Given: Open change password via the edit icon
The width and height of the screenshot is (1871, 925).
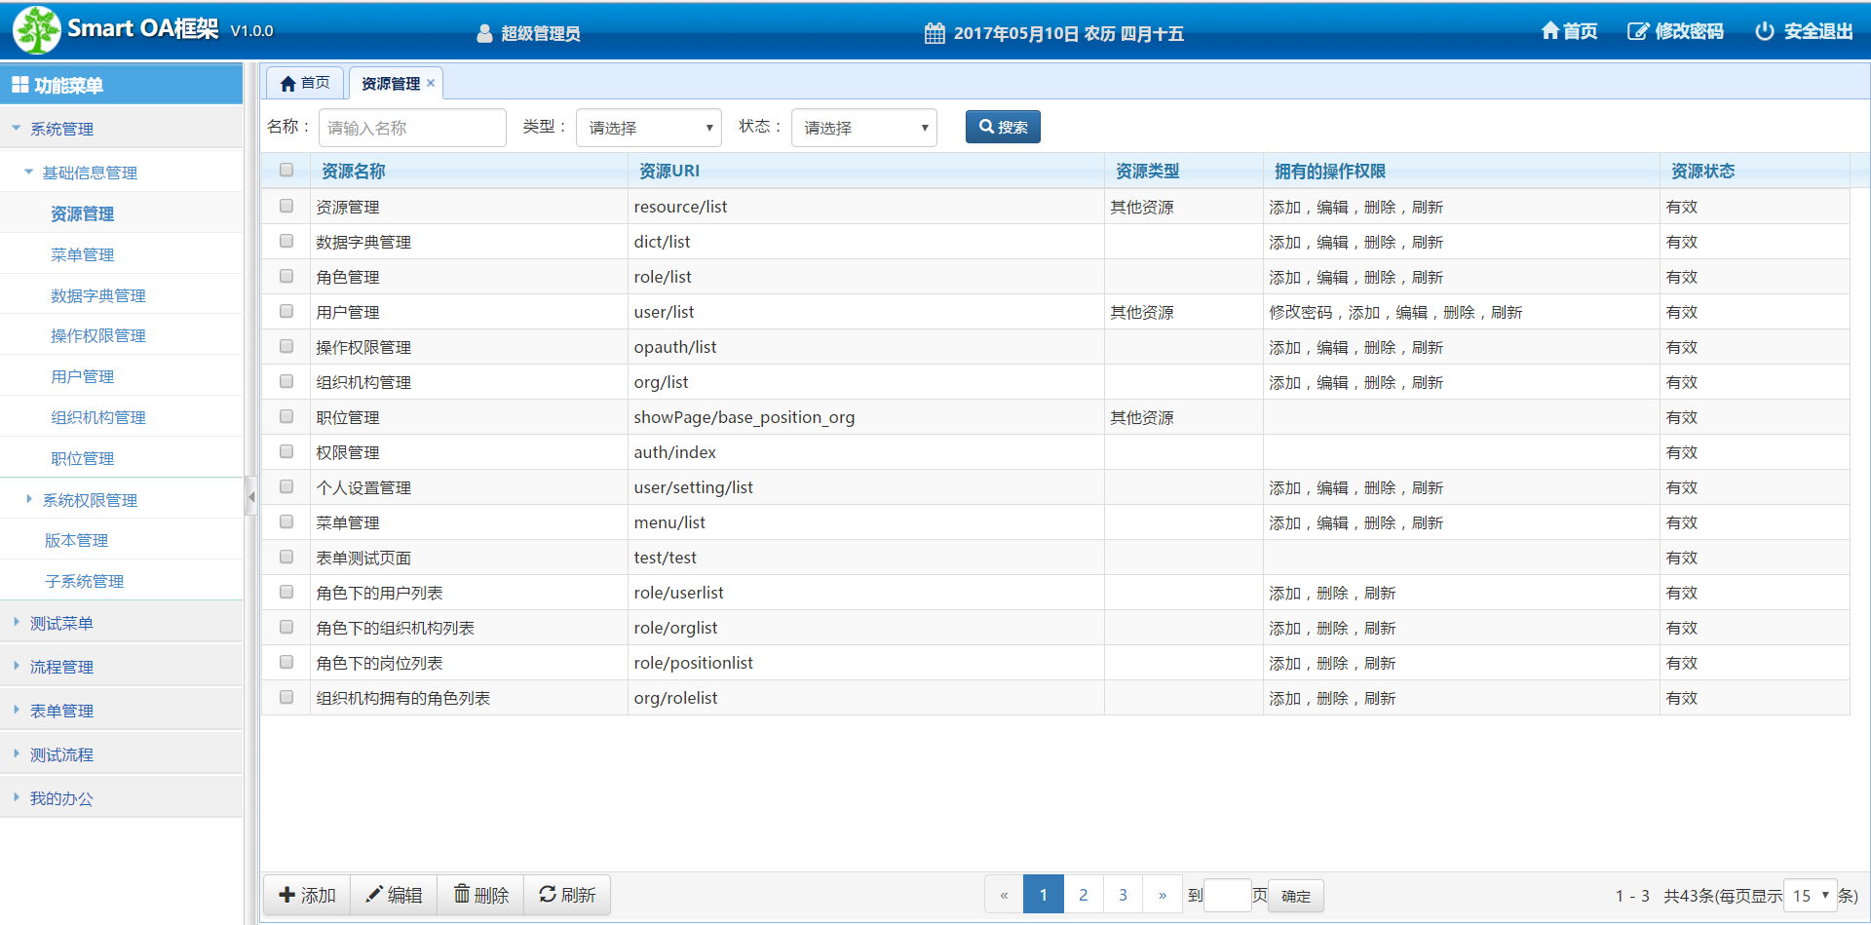Looking at the screenshot, I should pyautogui.click(x=1638, y=31).
